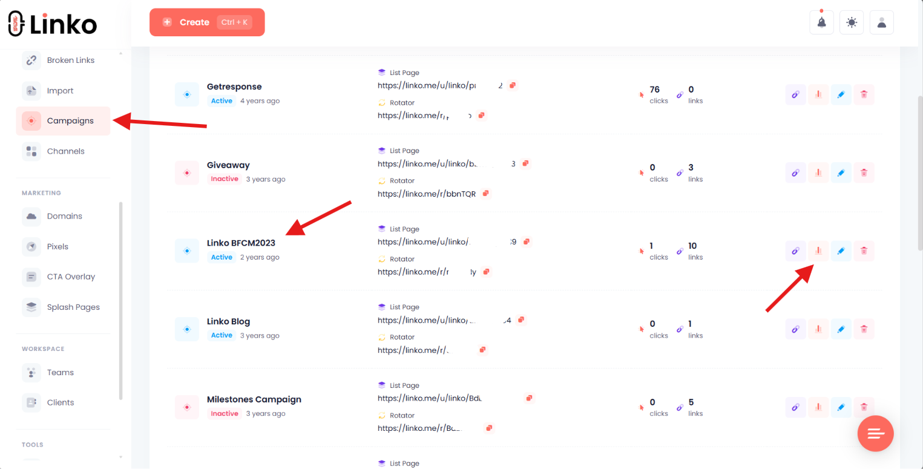Toggle Getresponse campaign status icon
This screenshot has width=923, height=469.
[187, 94]
